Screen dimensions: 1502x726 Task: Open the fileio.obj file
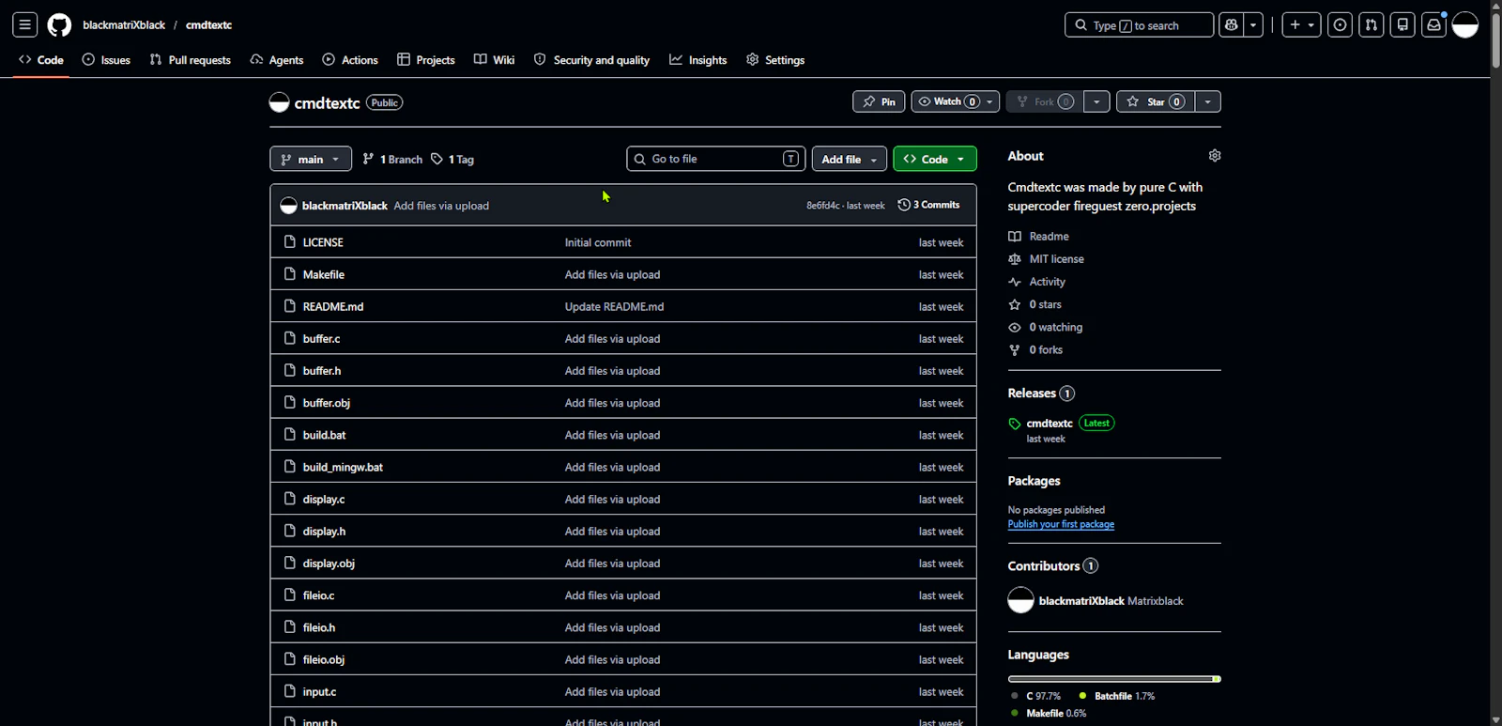324,659
